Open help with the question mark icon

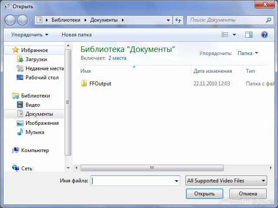(x=265, y=35)
